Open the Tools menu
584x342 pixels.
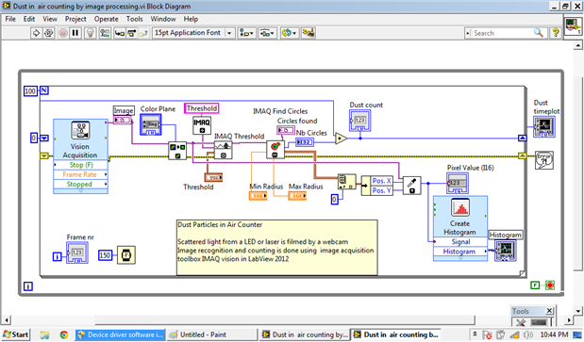(x=134, y=19)
